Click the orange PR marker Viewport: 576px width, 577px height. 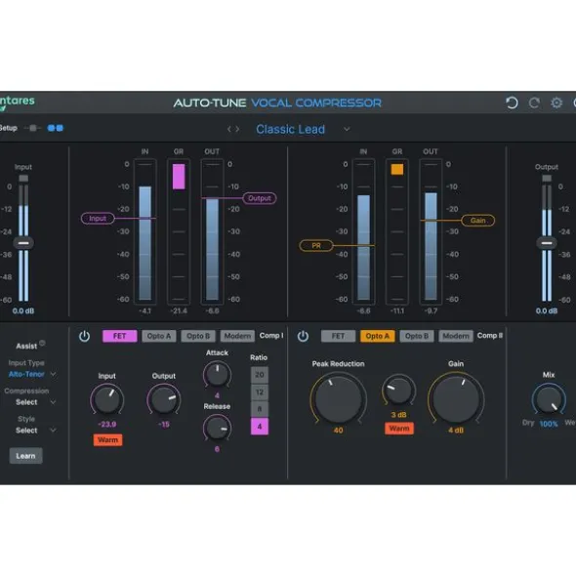pyautogui.click(x=316, y=245)
